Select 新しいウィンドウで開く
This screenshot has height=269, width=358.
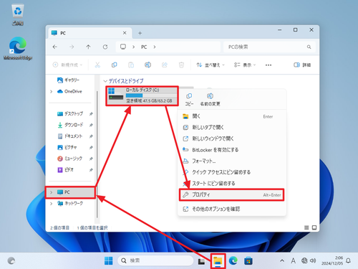[232, 138]
